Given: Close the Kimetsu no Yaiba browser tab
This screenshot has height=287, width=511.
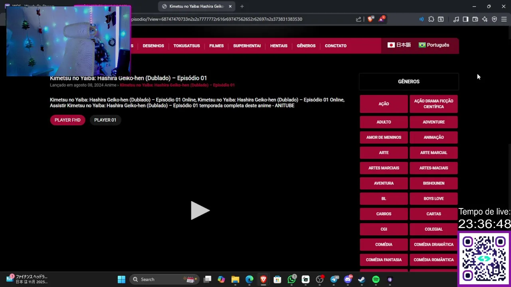Looking at the screenshot, I should 230,6.
